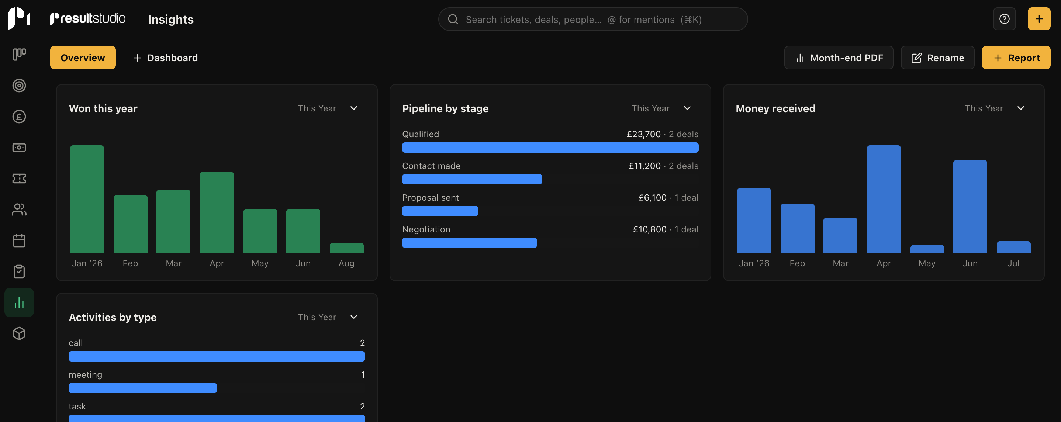Click the "task" activity label
Screen dimensions: 1061x422
point(77,407)
